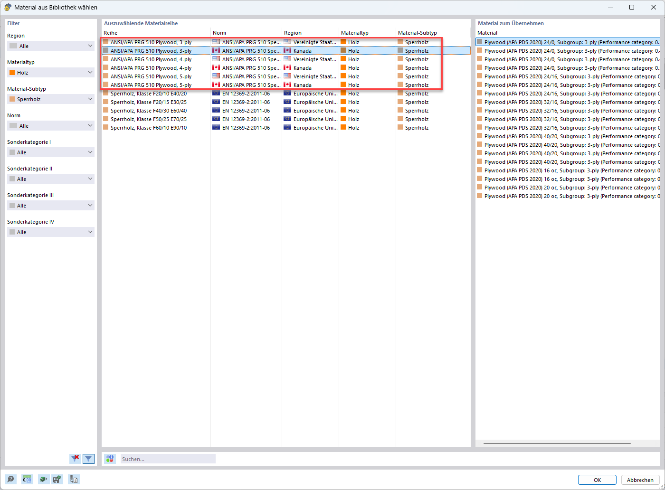The height and width of the screenshot is (490, 665).
Task: Click the orange Holz swatch in the F20/10 E40/20 row
Action: [343, 94]
